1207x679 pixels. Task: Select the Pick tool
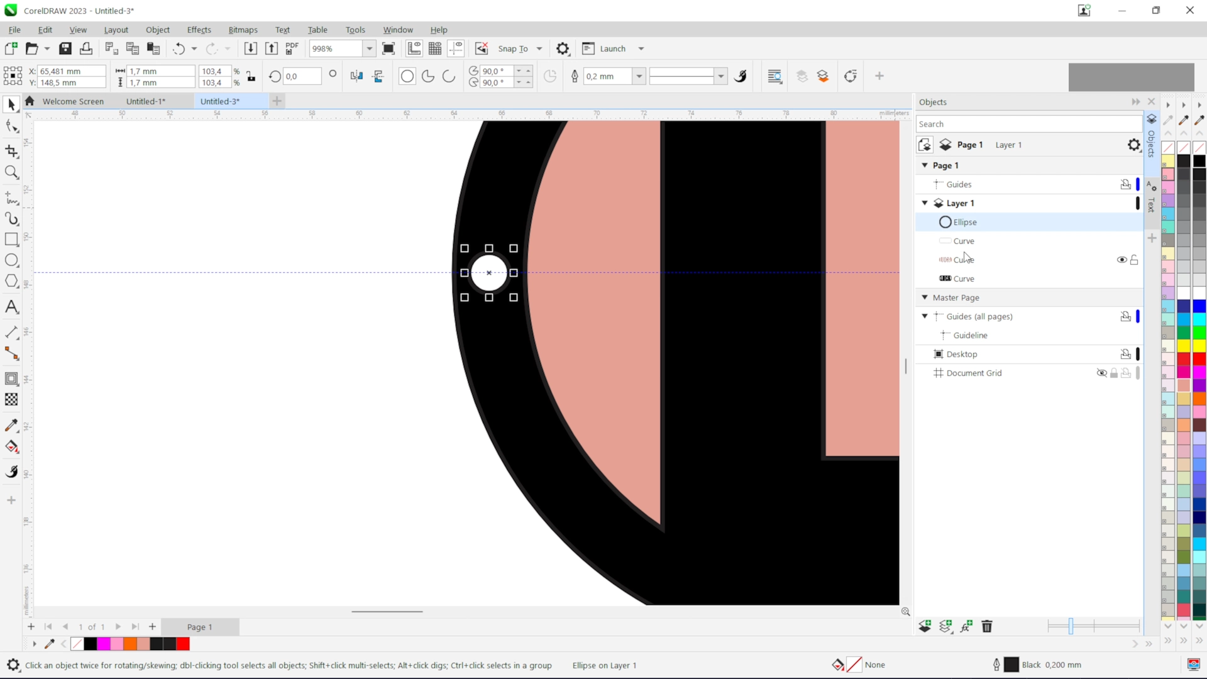coord(11,104)
